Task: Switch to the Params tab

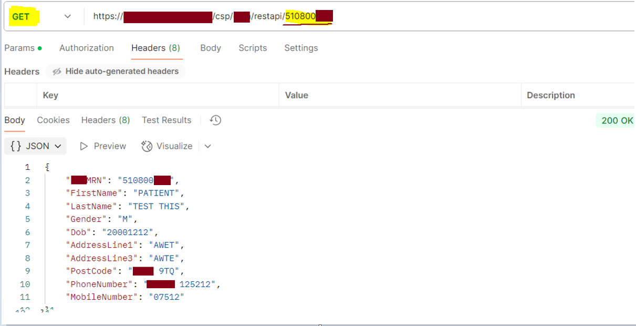Action: coord(19,48)
